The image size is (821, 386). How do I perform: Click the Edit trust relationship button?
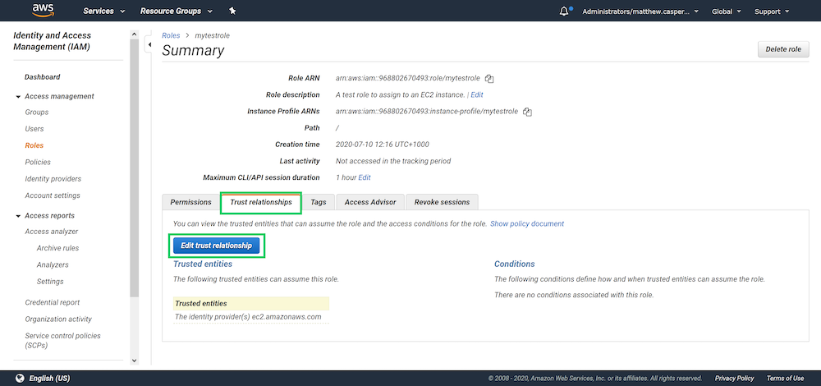tap(216, 246)
